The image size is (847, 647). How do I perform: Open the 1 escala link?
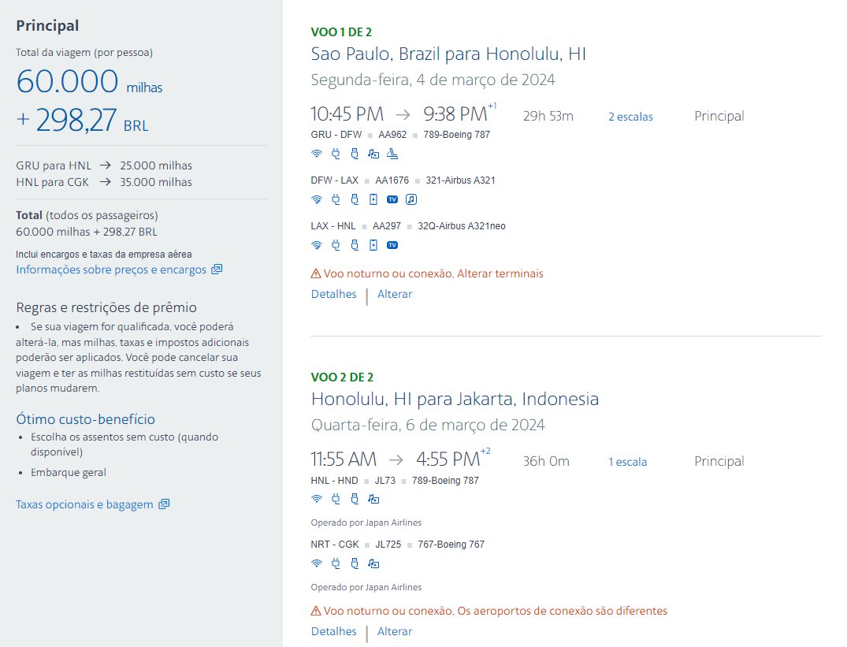pos(627,462)
